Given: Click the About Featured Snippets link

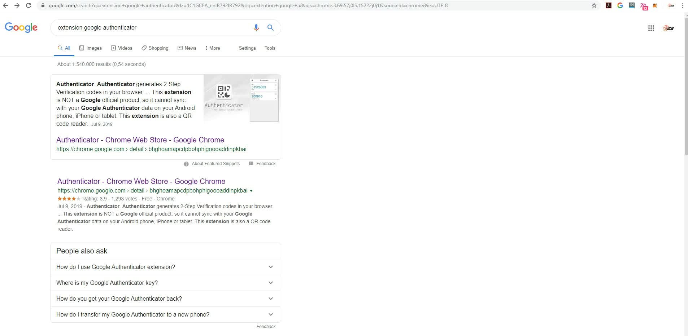Looking at the screenshot, I should click(215, 164).
